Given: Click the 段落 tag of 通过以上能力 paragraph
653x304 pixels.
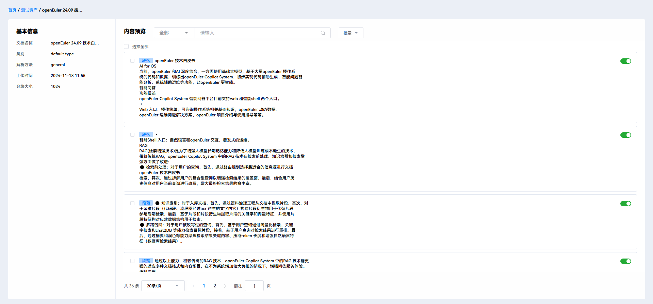Looking at the screenshot, I should (146, 261).
